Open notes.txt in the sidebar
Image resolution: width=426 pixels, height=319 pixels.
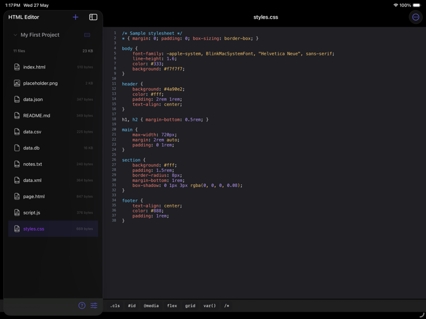coord(32,164)
